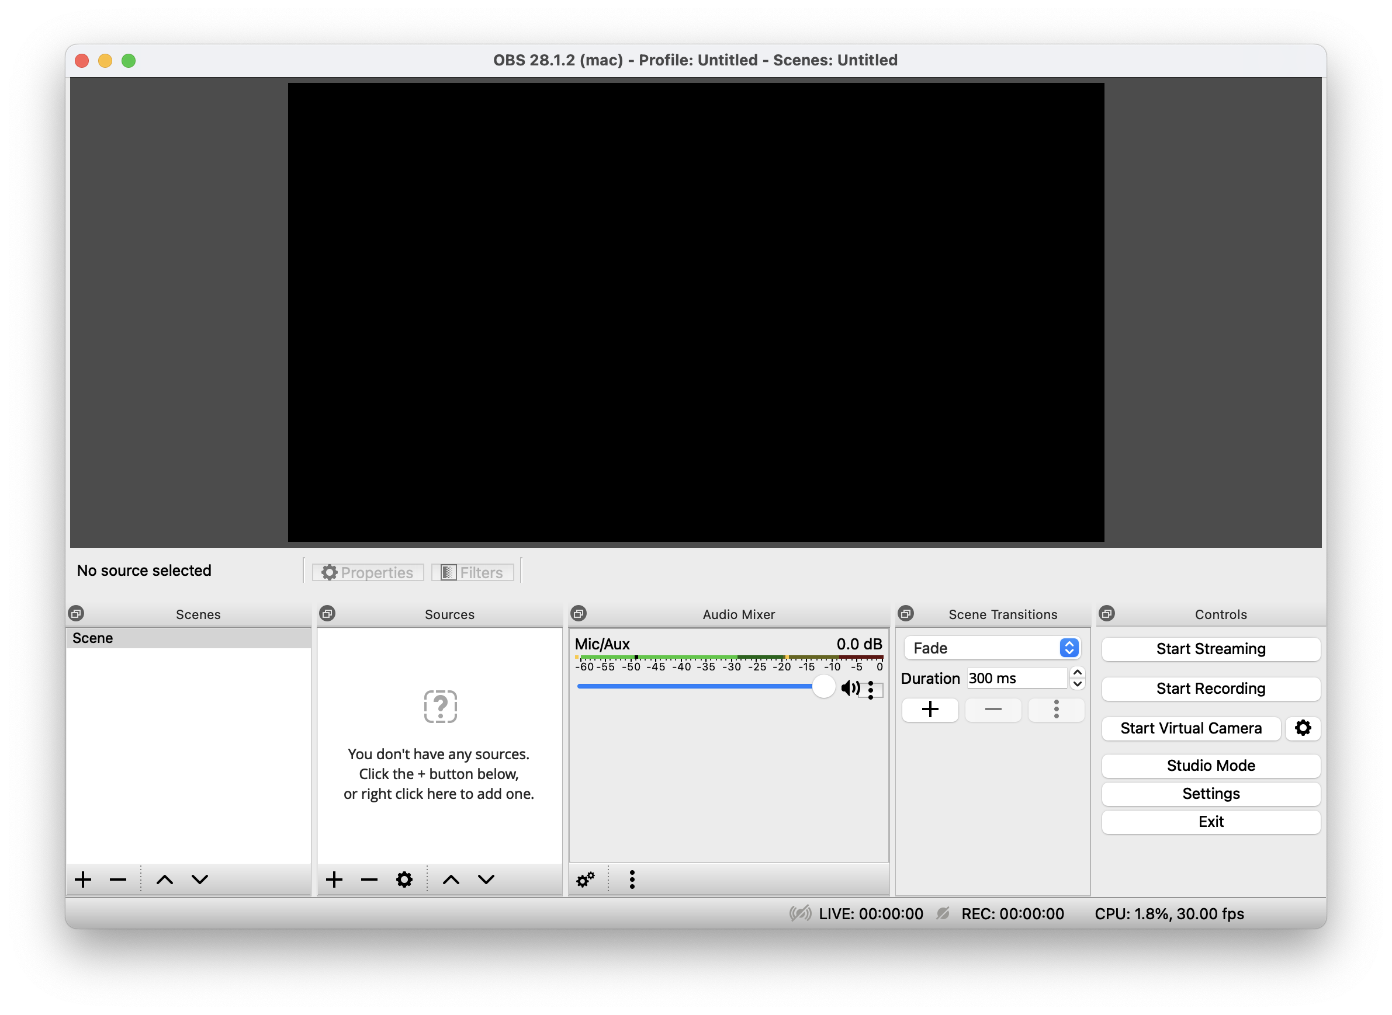Toggle Start Virtual Camera
The width and height of the screenshot is (1392, 1015).
[1190, 728]
